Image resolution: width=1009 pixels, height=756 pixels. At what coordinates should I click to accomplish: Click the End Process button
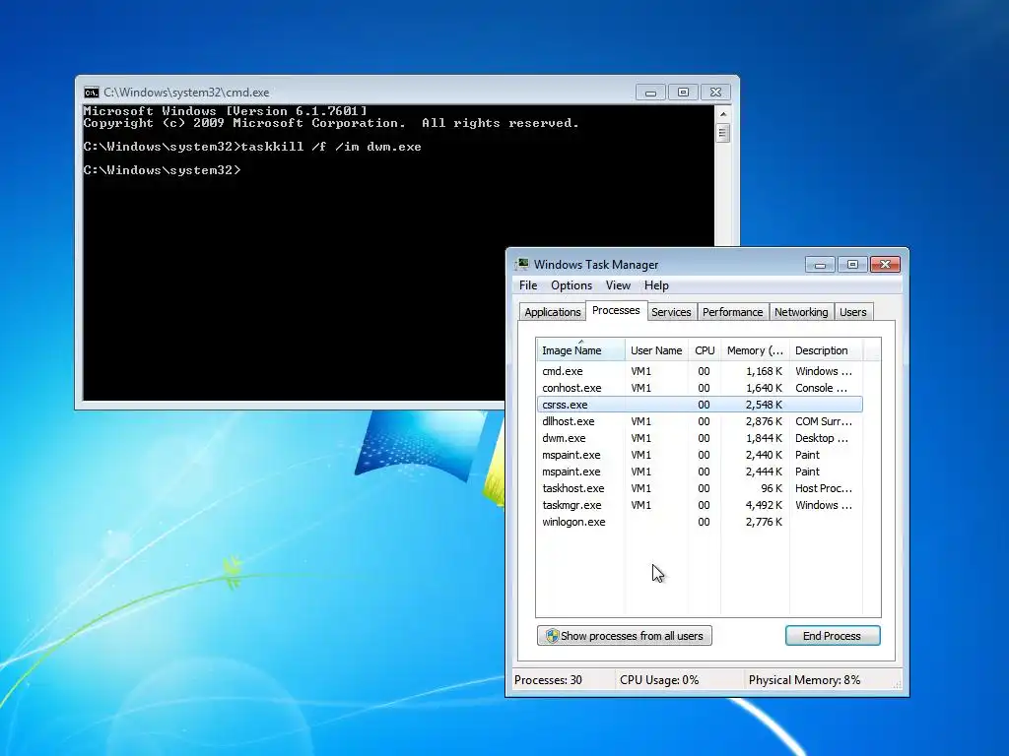pos(832,636)
